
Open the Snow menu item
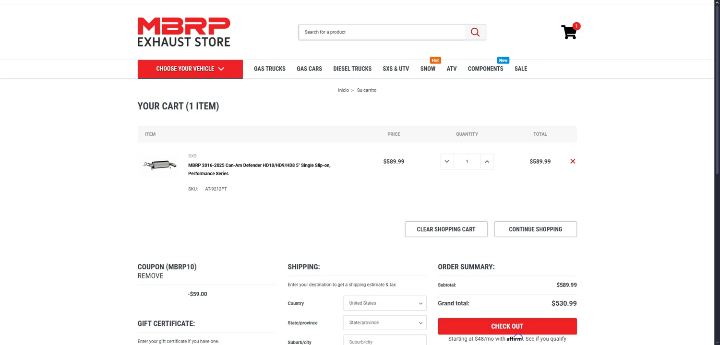pos(428,69)
